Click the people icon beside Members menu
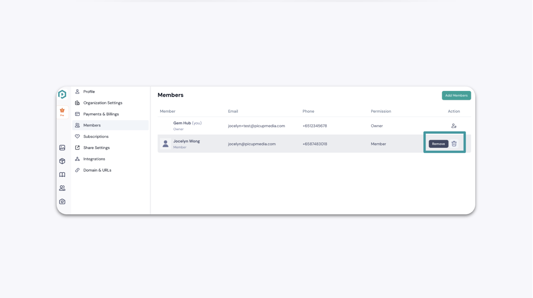533x298 pixels. click(77, 125)
